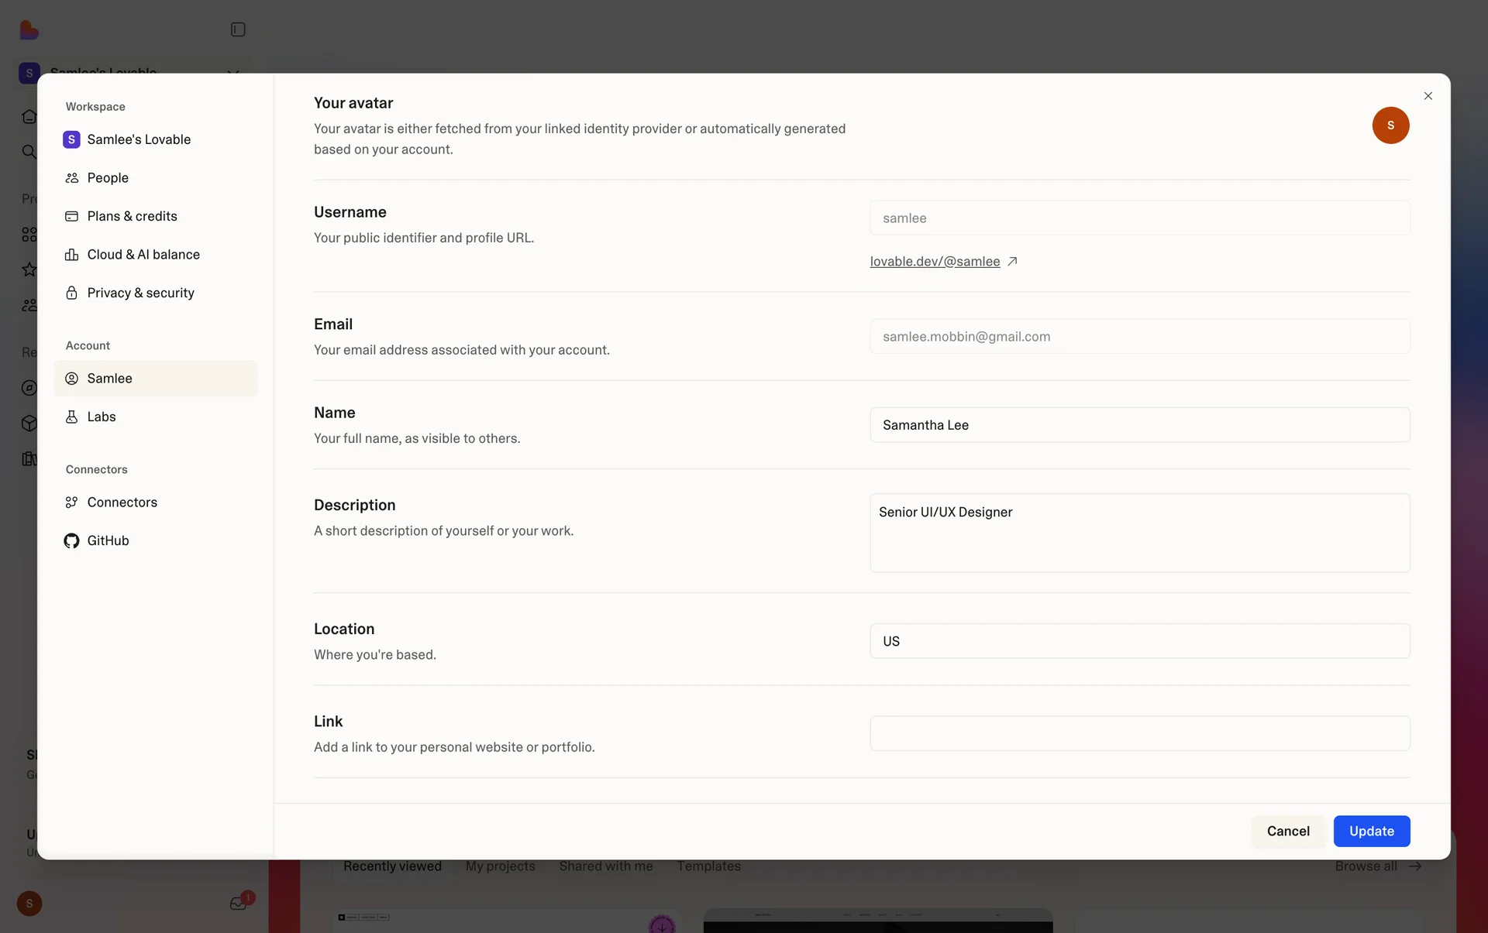The width and height of the screenshot is (1488, 933).
Task: Go to Cloud & AI balance
Action: [x=143, y=255]
